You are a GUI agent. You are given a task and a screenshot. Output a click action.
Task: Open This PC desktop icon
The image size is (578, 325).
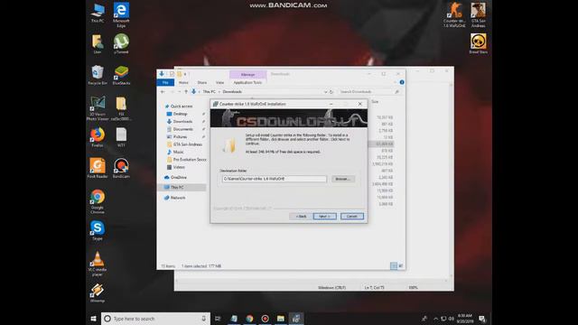[x=98, y=13]
